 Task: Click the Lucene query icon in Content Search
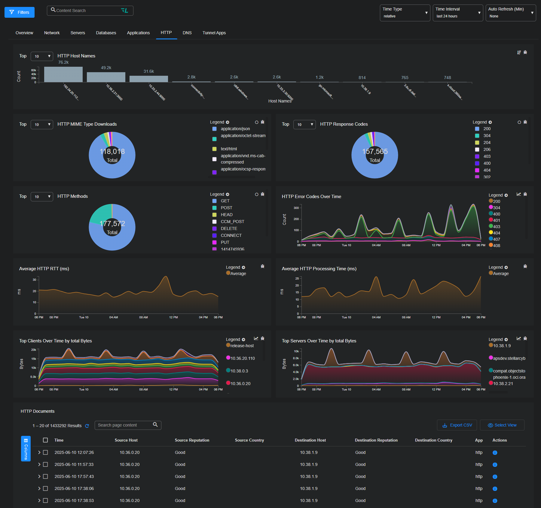point(124,11)
